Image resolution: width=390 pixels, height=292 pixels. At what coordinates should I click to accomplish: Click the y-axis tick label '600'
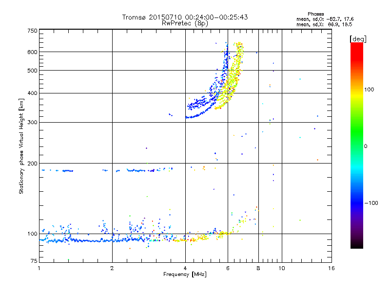tap(32, 52)
